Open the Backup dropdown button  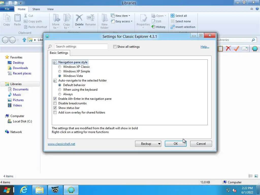pyautogui.click(x=148, y=144)
